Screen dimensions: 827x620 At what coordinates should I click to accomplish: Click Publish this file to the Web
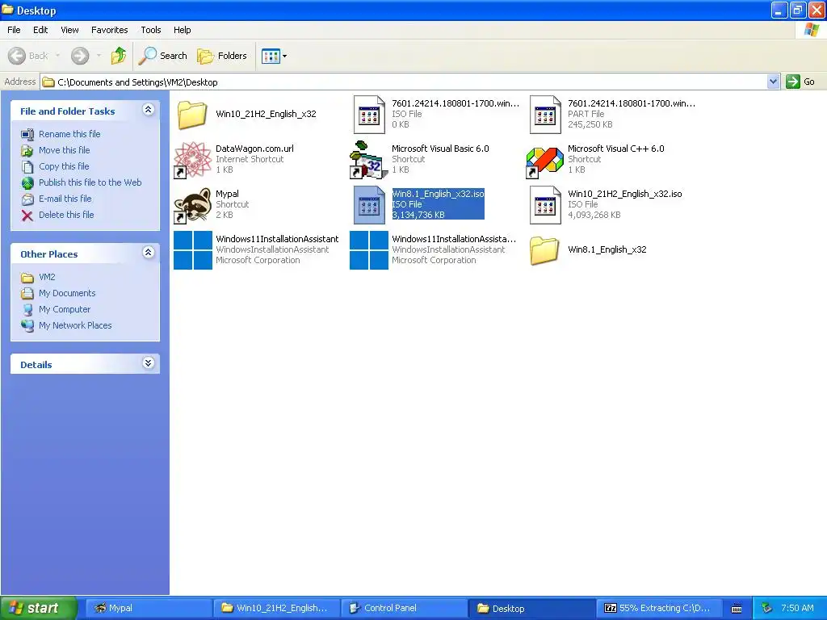point(90,182)
